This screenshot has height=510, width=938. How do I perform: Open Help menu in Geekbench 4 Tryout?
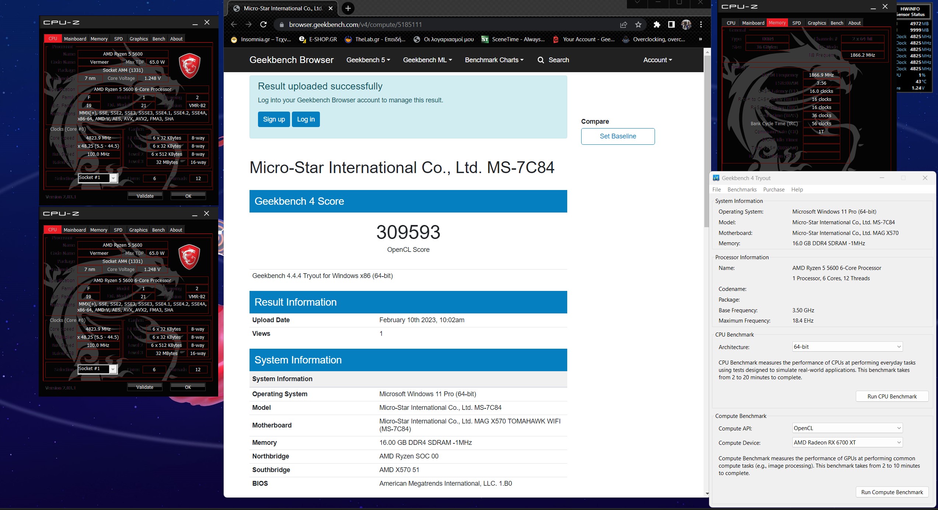(797, 189)
